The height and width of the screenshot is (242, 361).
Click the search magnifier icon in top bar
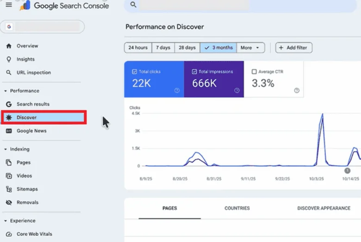(x=133, y=4)
